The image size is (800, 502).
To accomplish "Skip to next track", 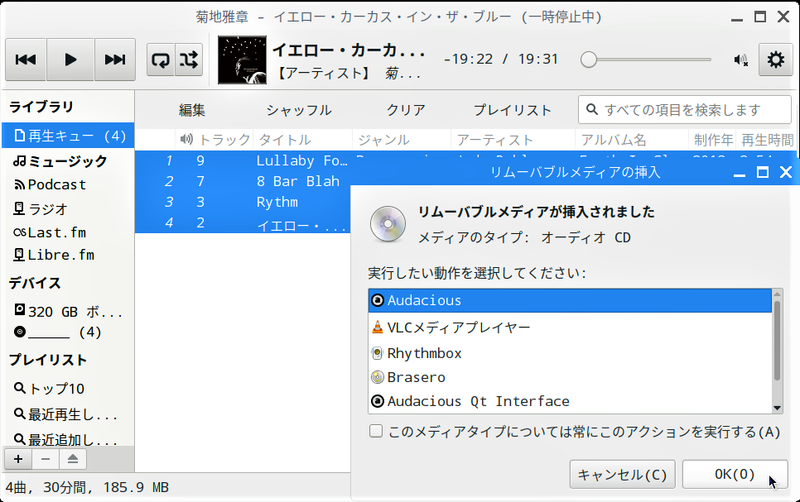I will [x=115, y=60].
